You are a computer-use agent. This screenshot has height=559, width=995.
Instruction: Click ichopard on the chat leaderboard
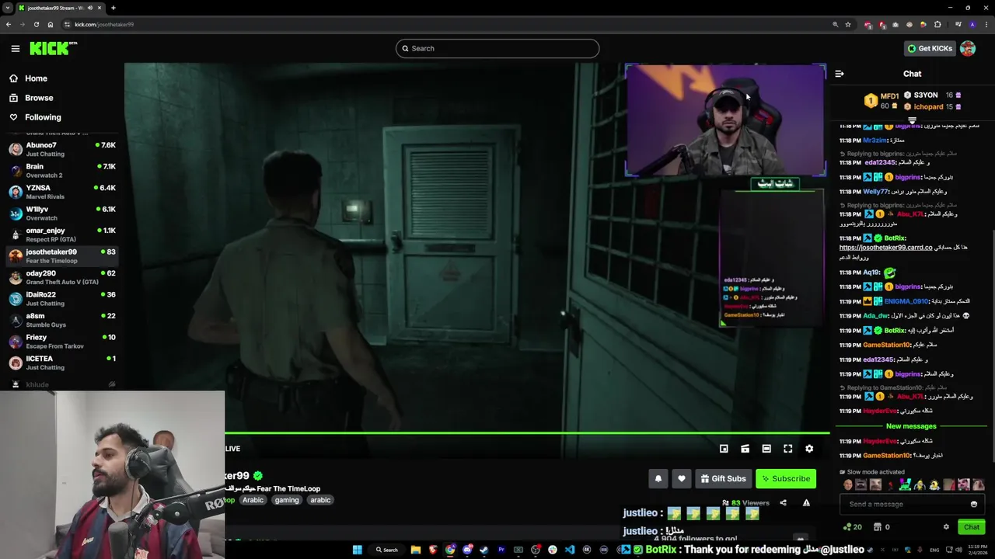(x=928, y=107)
